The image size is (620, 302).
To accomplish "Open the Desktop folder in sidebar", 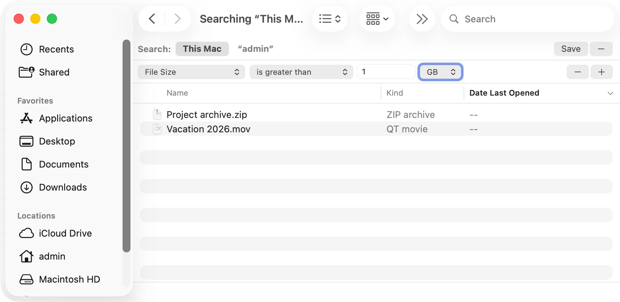I will pos(57,141).
